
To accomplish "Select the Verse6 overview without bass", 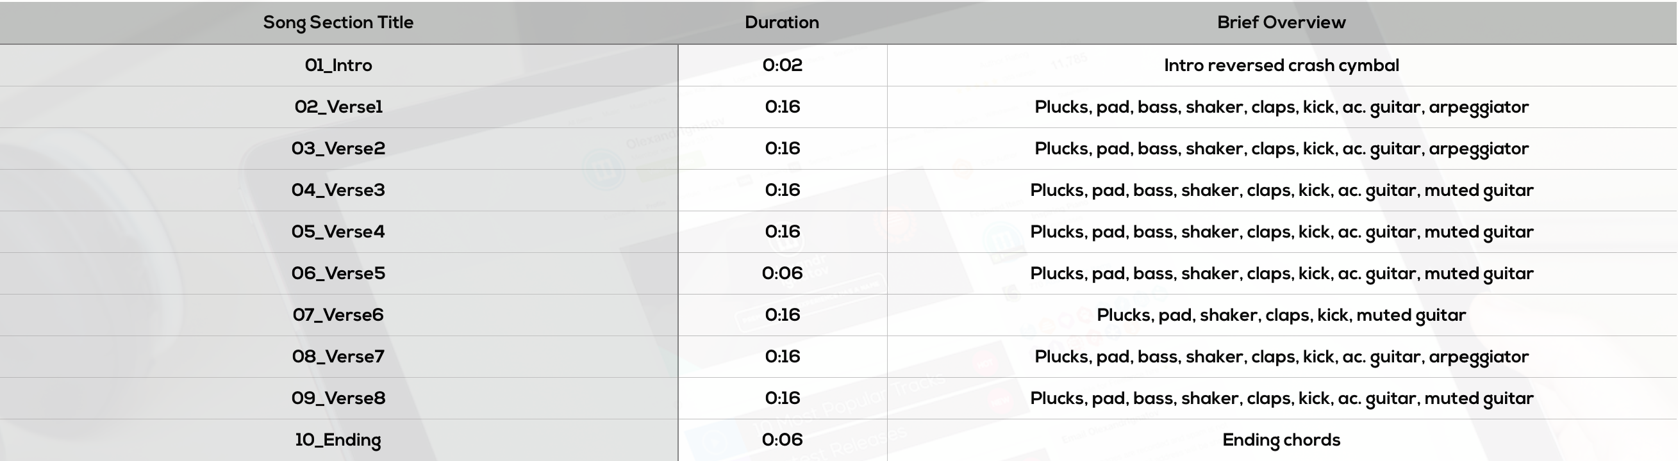I will (x=1281, y=315).
